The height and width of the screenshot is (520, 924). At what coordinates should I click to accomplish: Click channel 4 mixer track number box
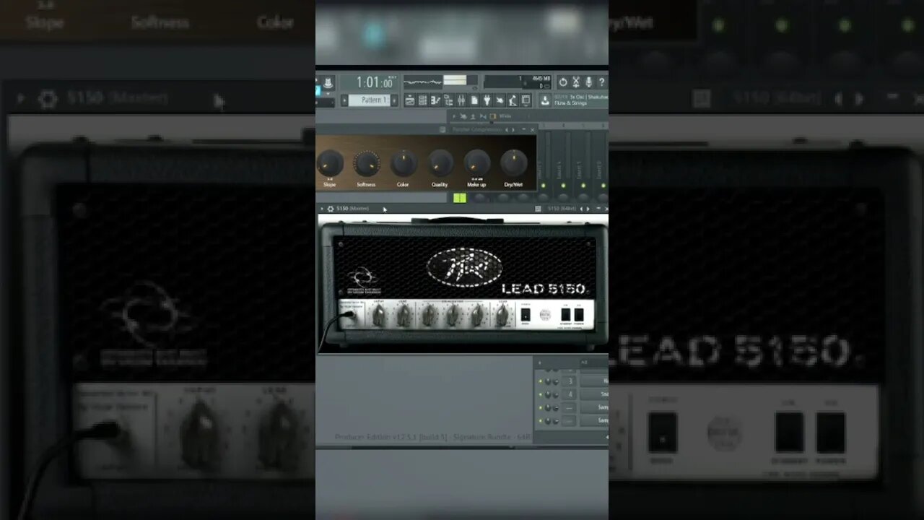(x=569, y=394)
